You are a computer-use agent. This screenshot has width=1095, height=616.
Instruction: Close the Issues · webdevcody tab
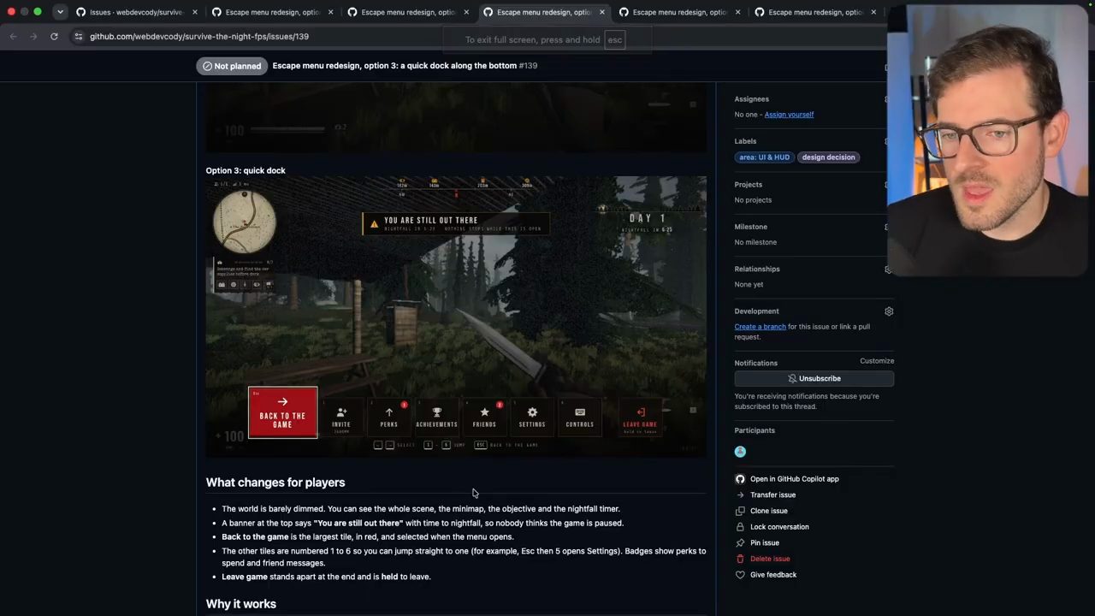click(195, 12)
